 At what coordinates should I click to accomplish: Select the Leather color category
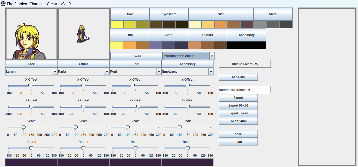click(208, 35)
